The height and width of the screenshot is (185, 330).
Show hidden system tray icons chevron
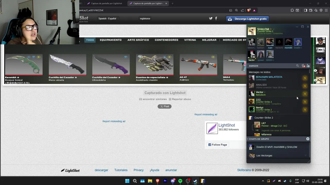click(x=263, y=181)
